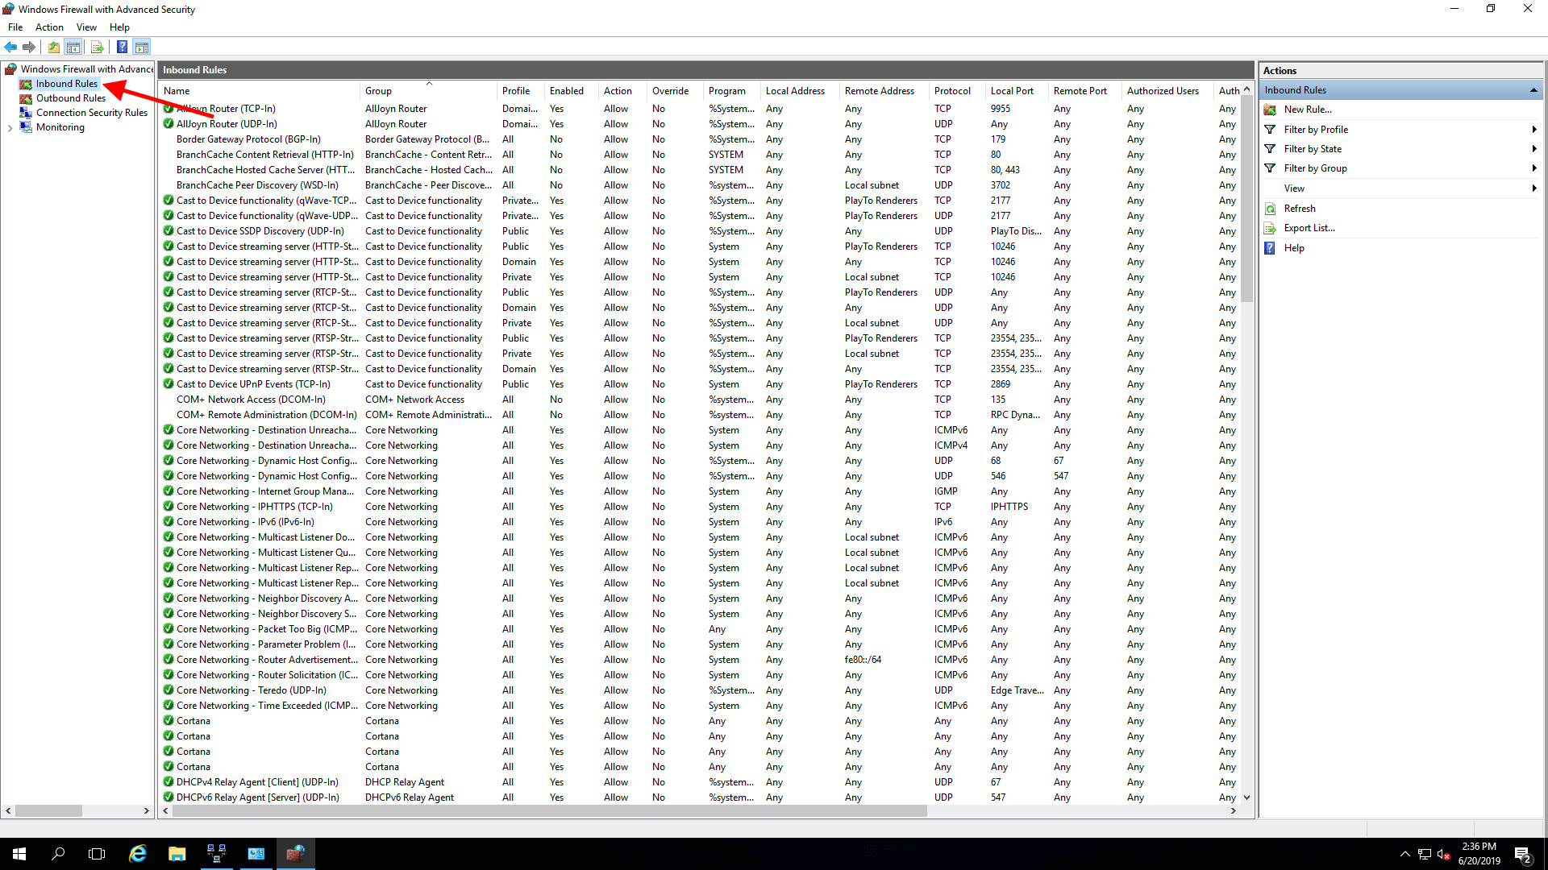The image size is (1548, 870).
Task: Open the View menu
Action: [x=86, y=27]
